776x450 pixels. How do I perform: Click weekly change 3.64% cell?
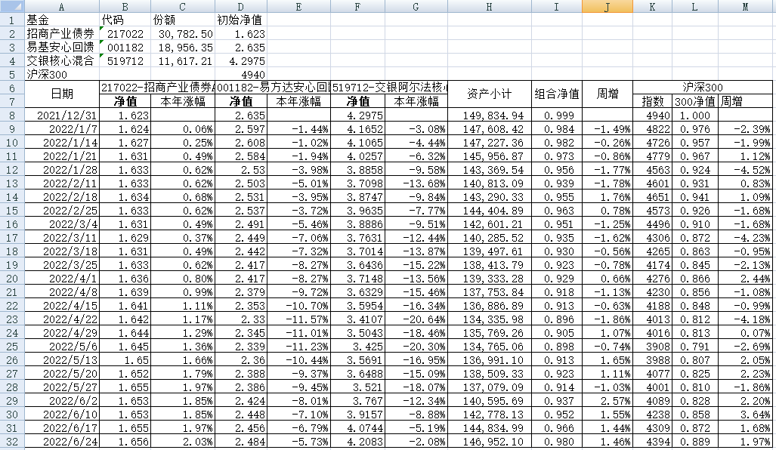[x=745, y=415]
